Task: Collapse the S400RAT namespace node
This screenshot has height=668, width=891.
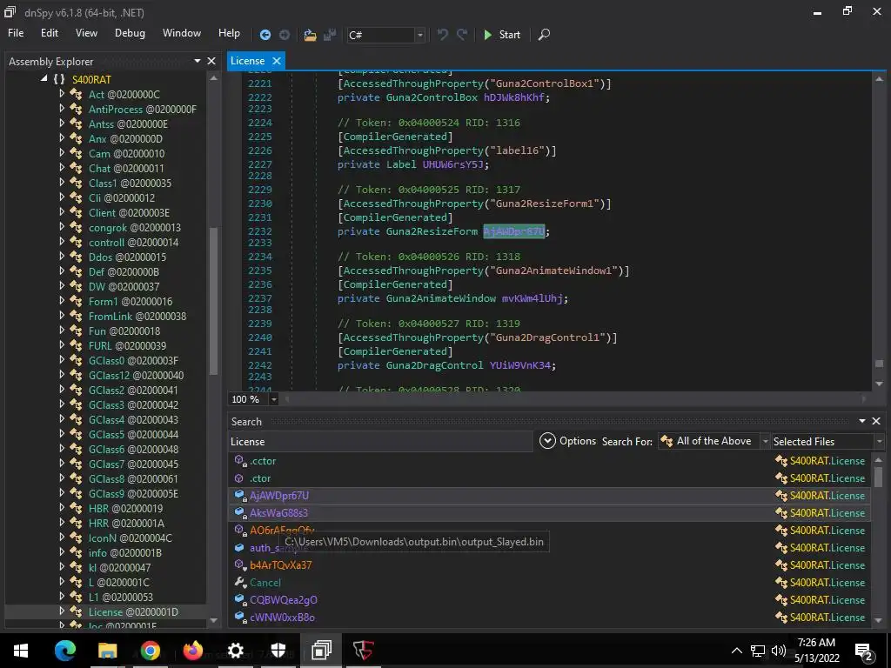Action: [44, 79]
